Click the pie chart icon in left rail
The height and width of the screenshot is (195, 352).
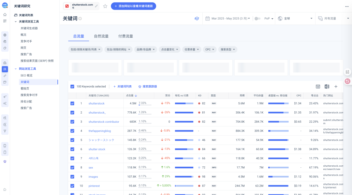click(5, 48)
